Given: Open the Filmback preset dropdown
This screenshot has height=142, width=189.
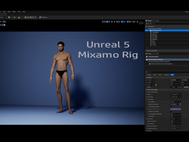Looking at the screenshot, I should click(176, 95).
